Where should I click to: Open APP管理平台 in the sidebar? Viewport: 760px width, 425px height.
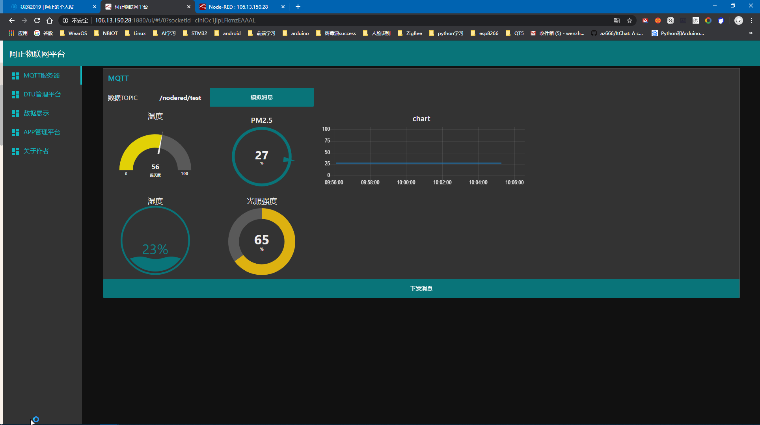click(x=42, y=132)
